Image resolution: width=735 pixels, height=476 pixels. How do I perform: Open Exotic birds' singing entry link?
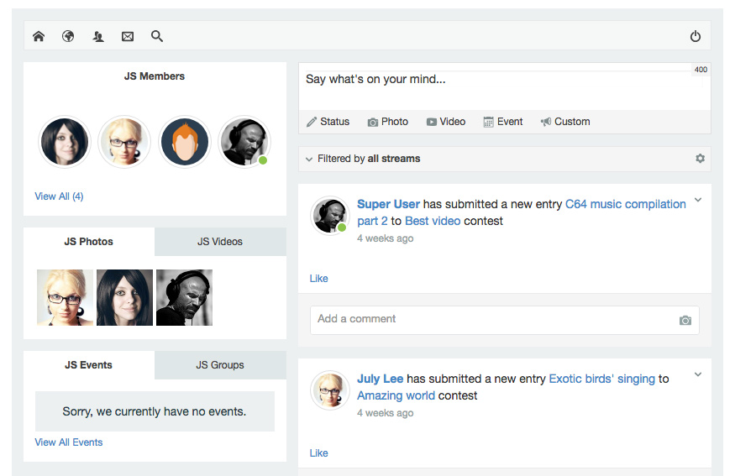(x=602, y=379)
